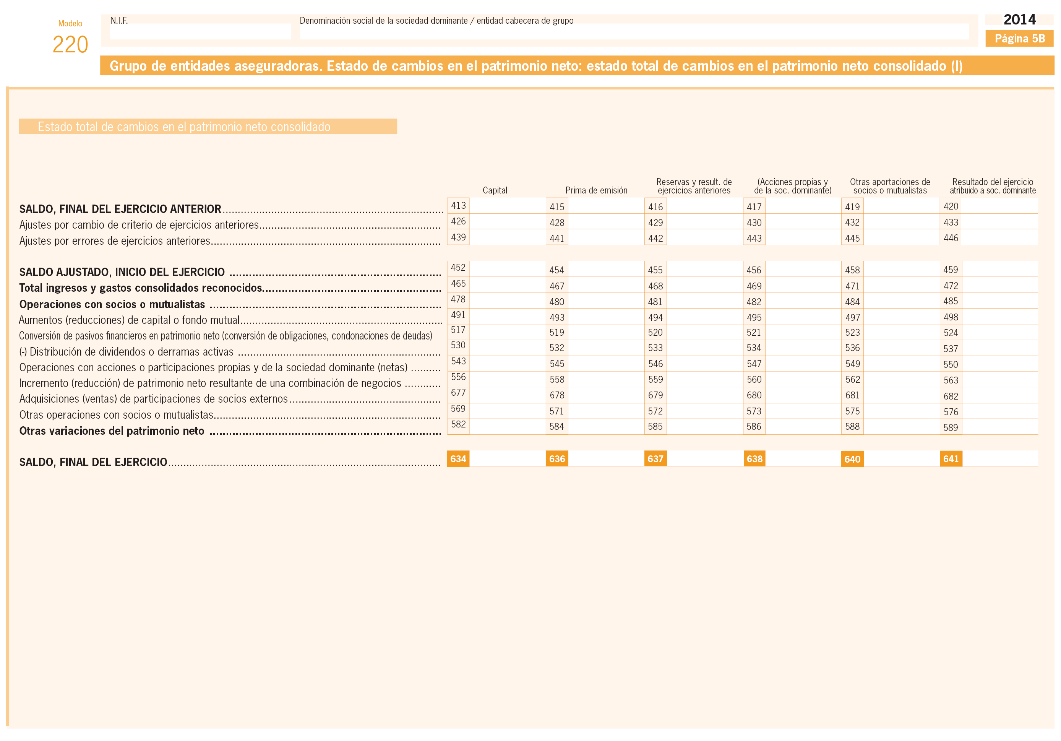The image size is (1061, 741).
Task: Click field 482 Operaciones con socios
Action: tap(803, 301)
